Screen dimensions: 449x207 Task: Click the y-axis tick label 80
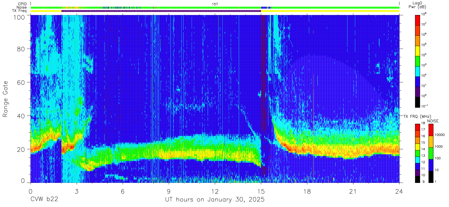tap(21, 49)
